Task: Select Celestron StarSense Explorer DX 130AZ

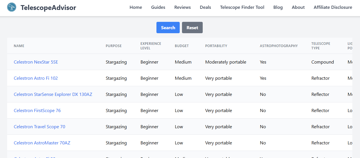Action: pyautogui.click(x=53, y=94)
